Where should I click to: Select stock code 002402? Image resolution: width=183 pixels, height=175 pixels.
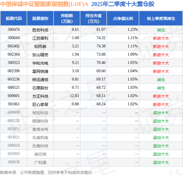coord(14,46)
